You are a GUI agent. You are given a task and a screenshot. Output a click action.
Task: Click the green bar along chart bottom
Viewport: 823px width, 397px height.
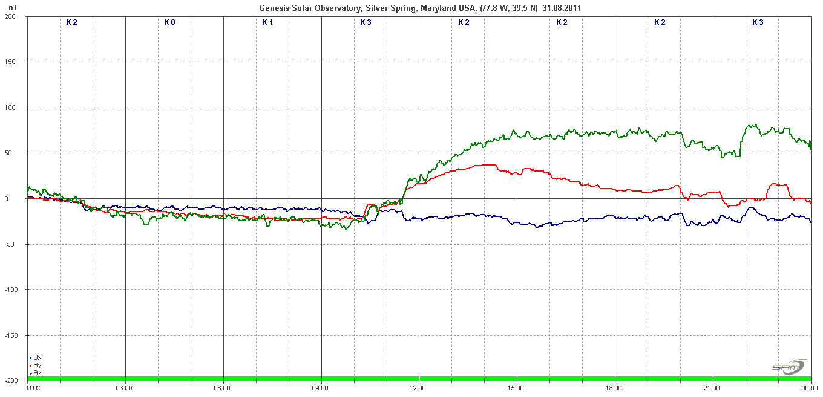pyautogui.click(x=419, y=379)
